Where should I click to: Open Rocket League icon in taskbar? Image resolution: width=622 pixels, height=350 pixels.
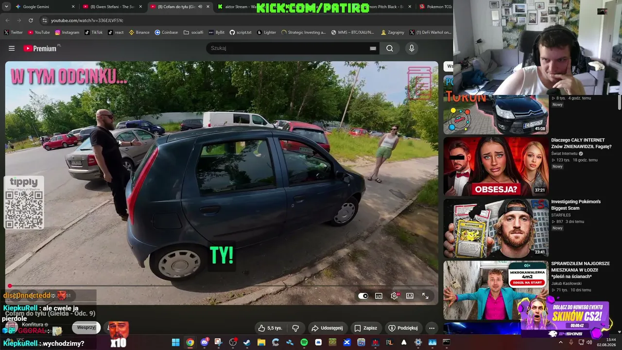390,342
